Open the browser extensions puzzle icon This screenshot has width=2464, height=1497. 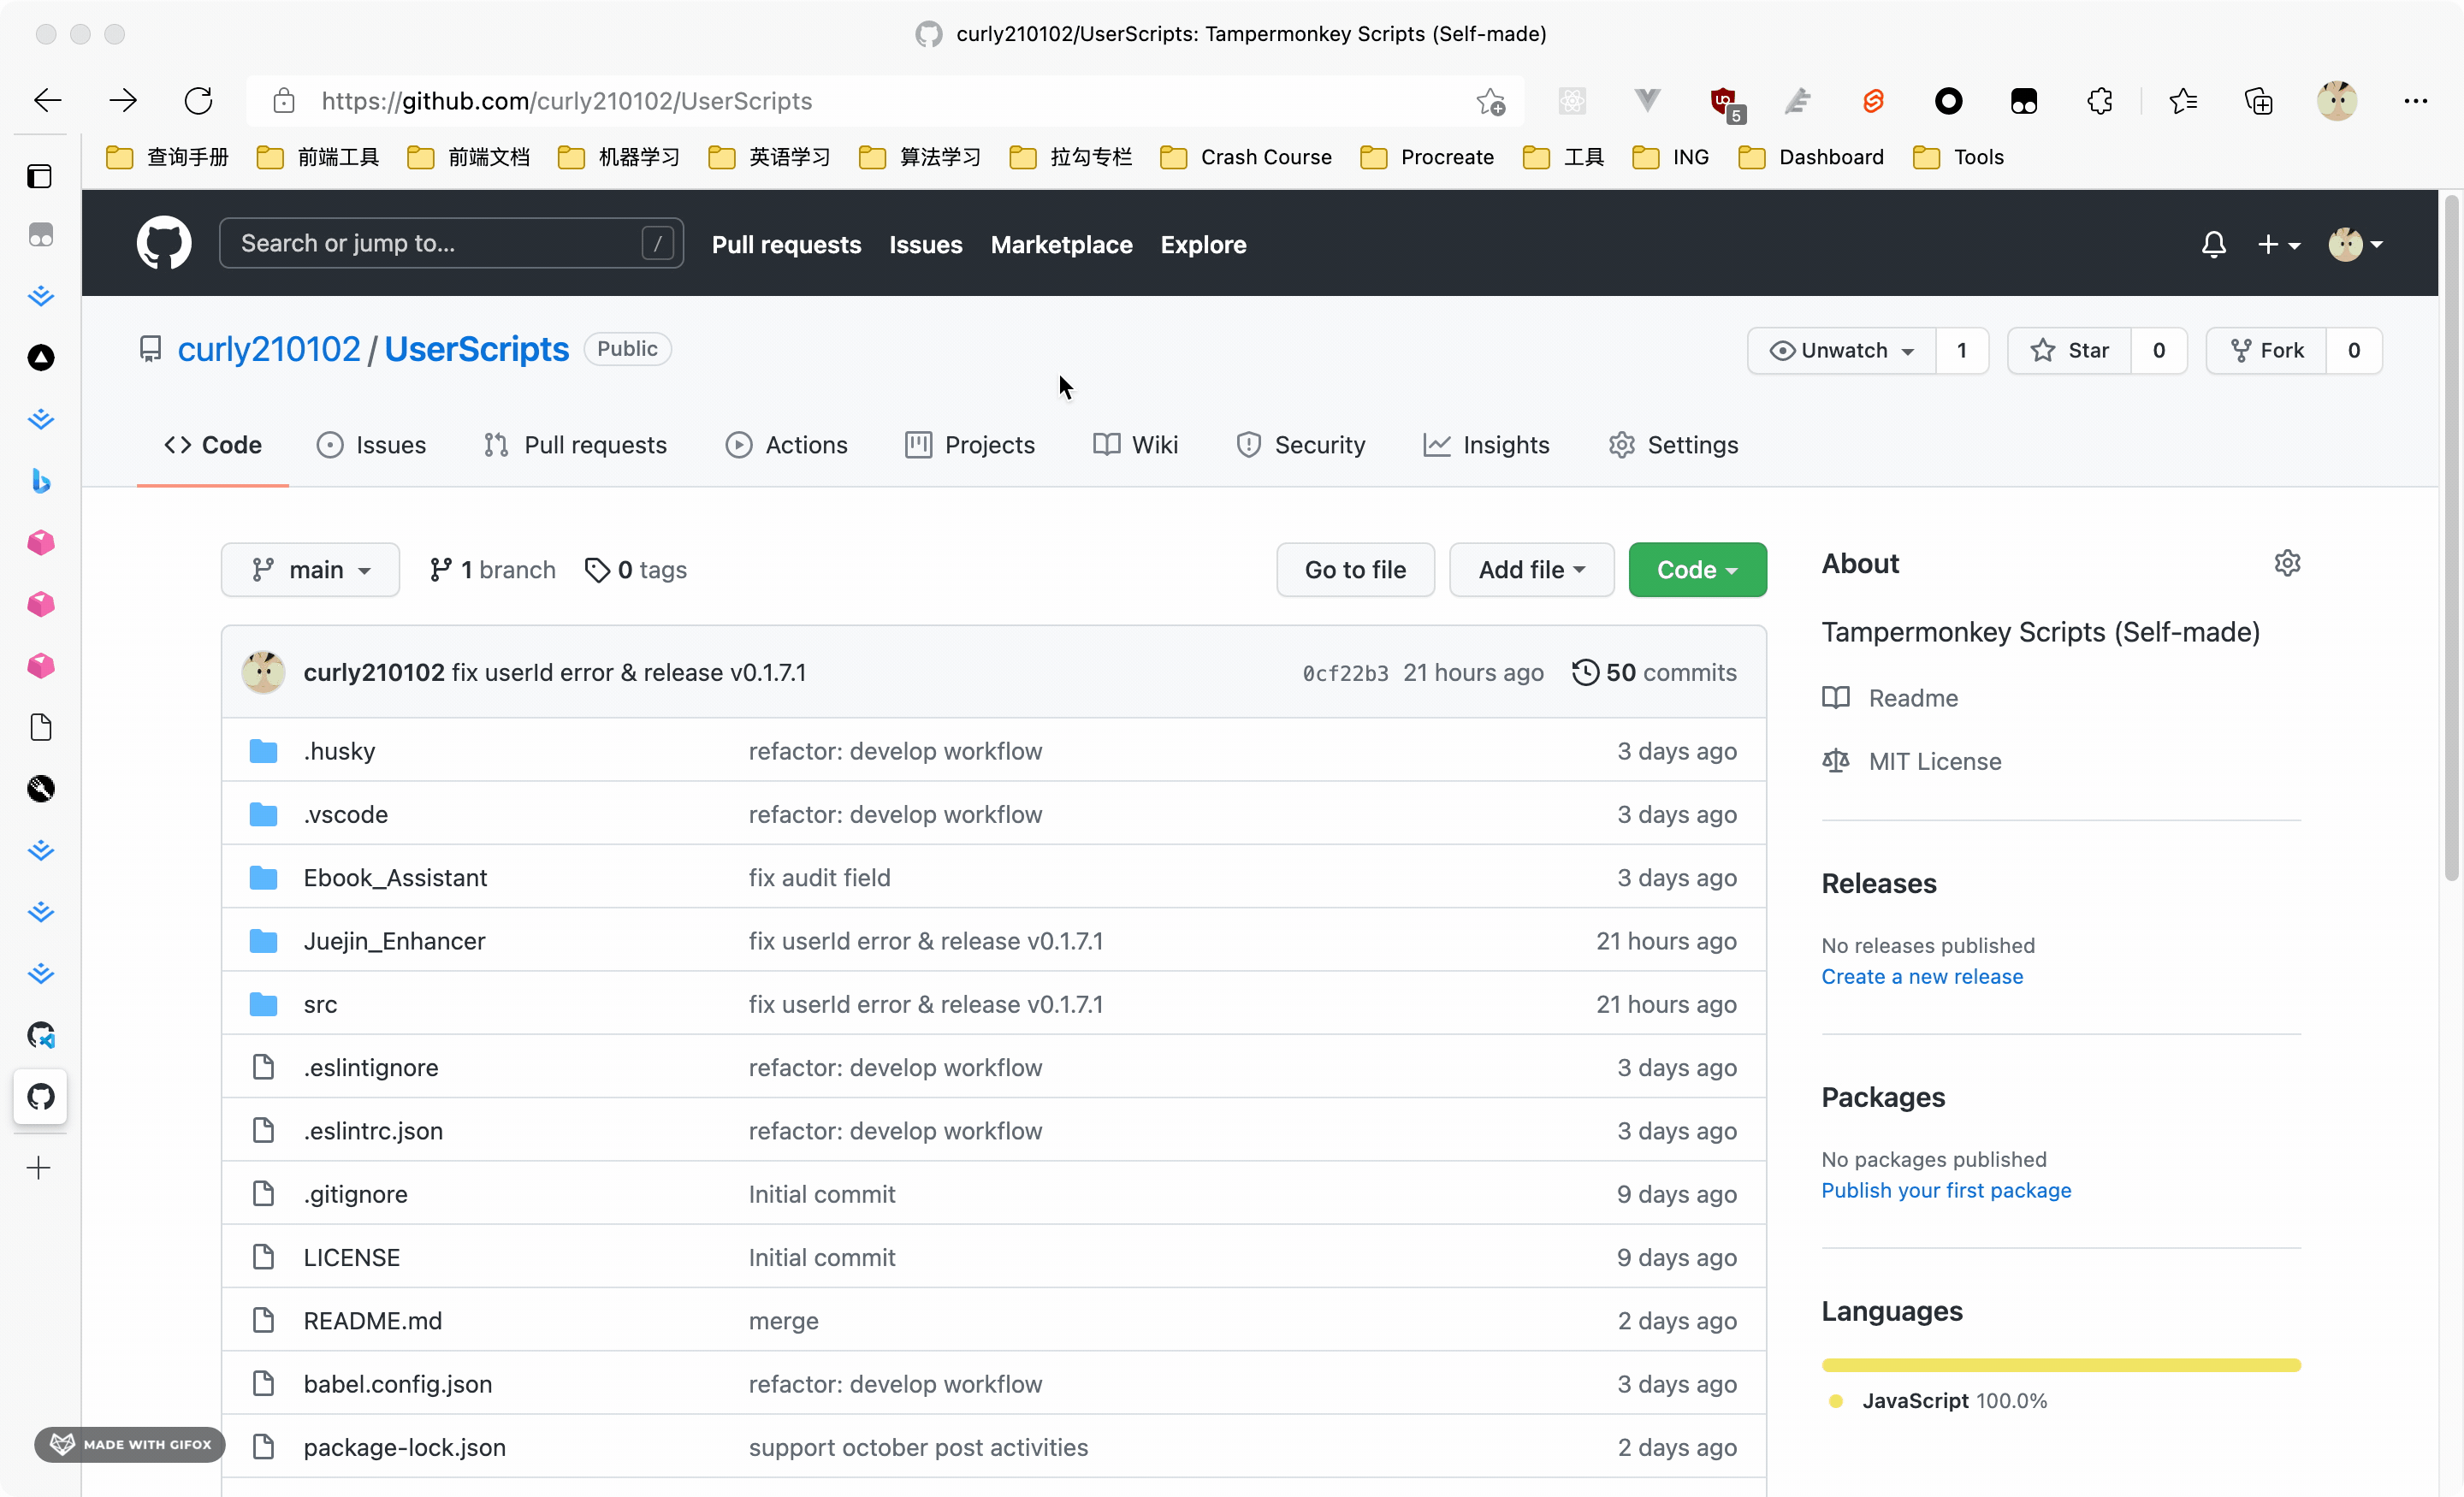click(2099, 101)
